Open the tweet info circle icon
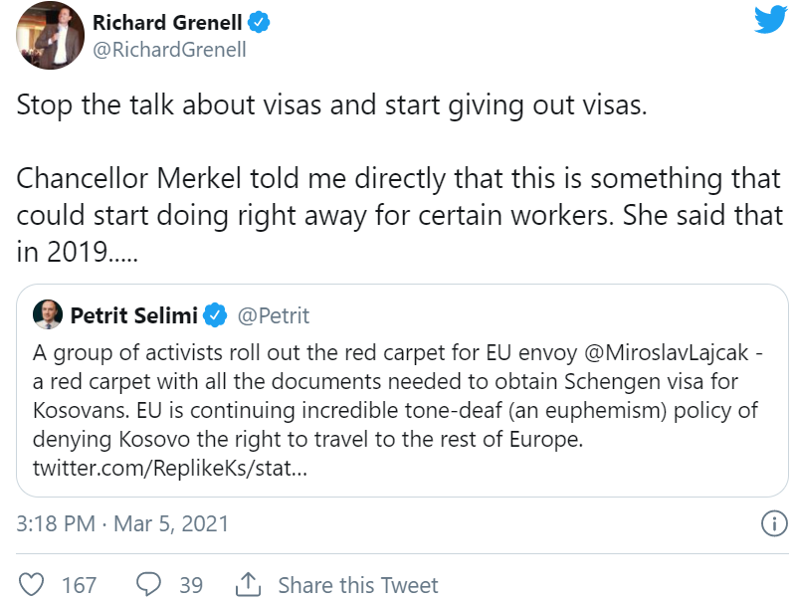Image resolution: width=797 pixels, height=601 pixels. pyautogui.click(x=773, y=523)
